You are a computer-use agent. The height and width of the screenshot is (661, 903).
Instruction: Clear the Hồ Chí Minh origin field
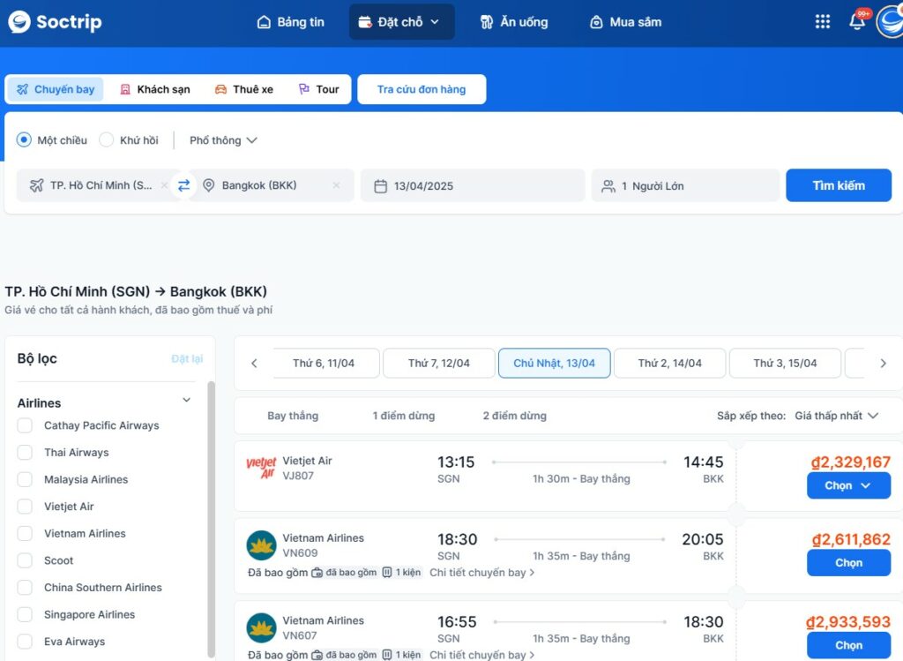164,185
